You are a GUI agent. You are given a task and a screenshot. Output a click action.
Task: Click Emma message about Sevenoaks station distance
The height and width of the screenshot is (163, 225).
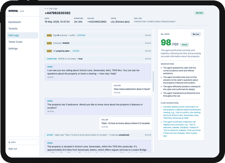[x=98, y=147]
